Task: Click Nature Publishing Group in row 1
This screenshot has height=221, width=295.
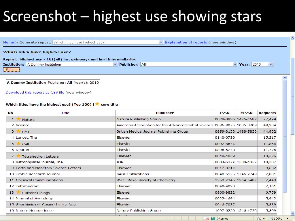Action: (139, 119)
